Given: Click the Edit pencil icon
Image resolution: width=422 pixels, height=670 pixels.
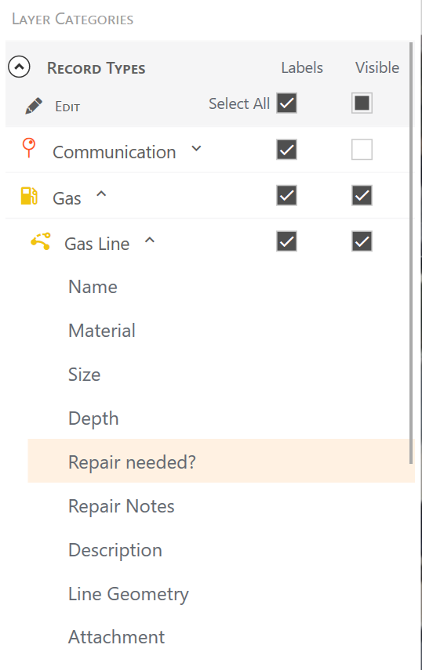Looking at the screenshot, I should pos(34,106).
